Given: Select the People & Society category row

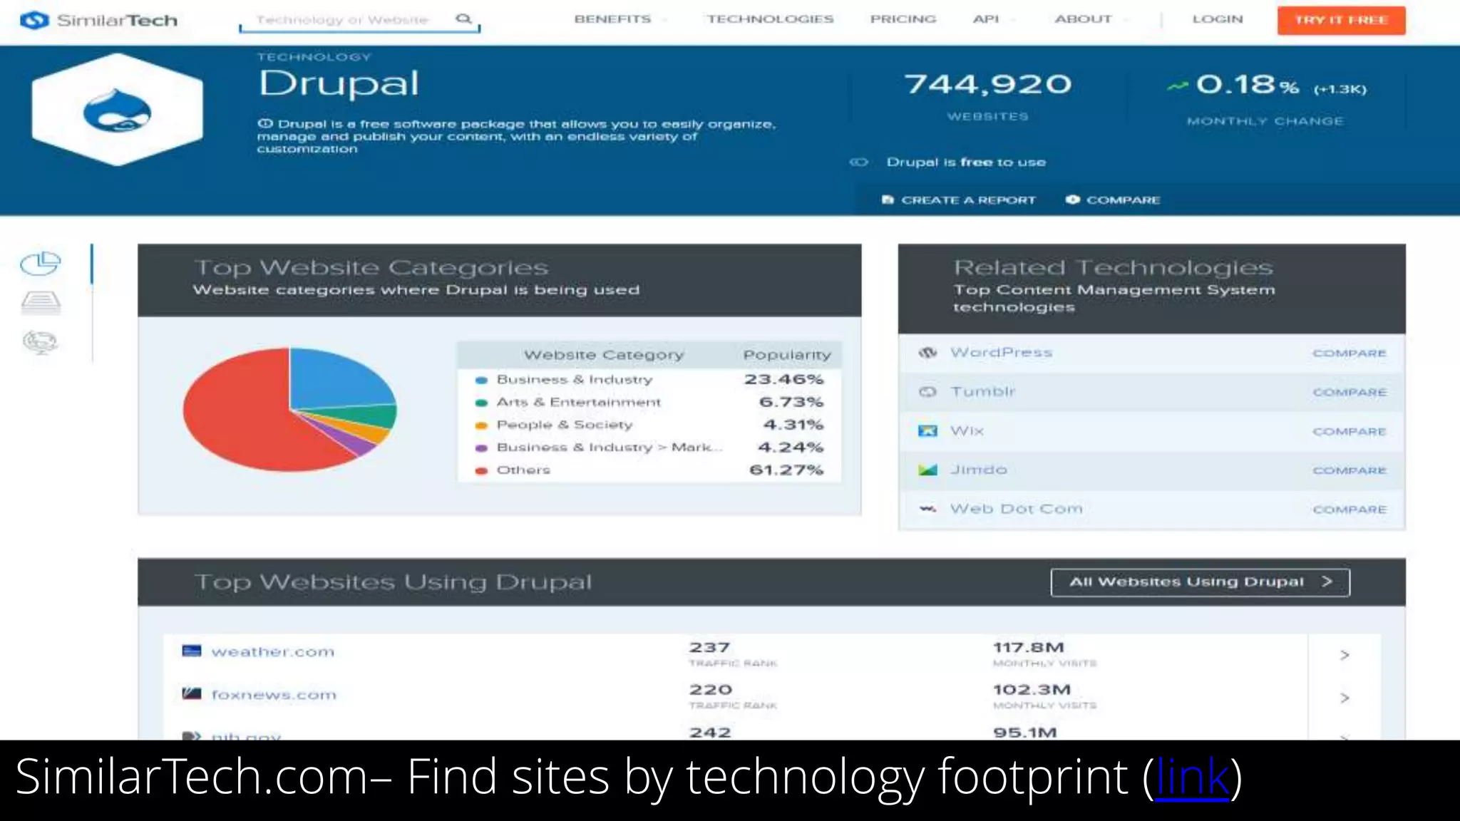Looking at the screenshot, I should [x=649, y=425].
